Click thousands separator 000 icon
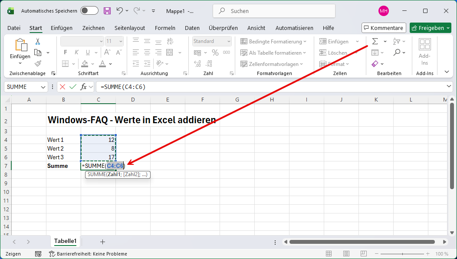Viewport: 457px width, 259px height. (x=227, y=52)
